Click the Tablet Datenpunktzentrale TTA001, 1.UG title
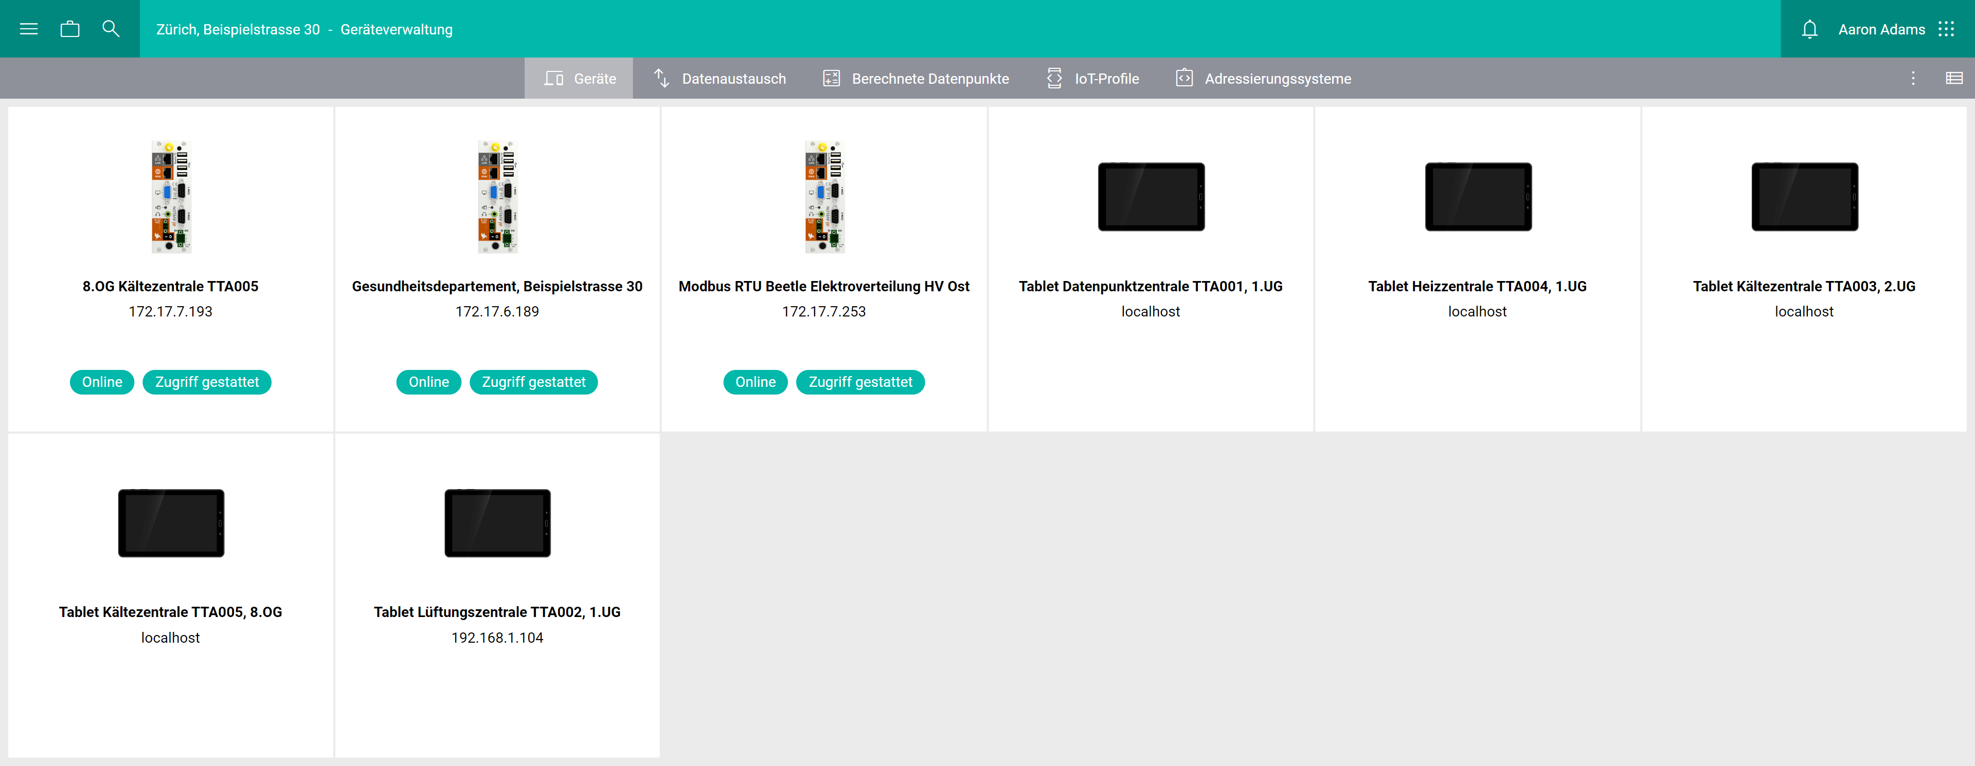Image resolution: width=1975 pixels, height=766 pixels. click(x=1150, y=287)
